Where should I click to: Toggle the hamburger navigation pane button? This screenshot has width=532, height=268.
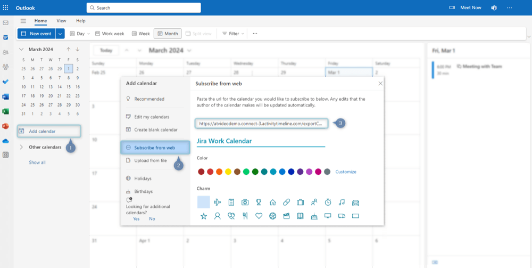(23, 21)
